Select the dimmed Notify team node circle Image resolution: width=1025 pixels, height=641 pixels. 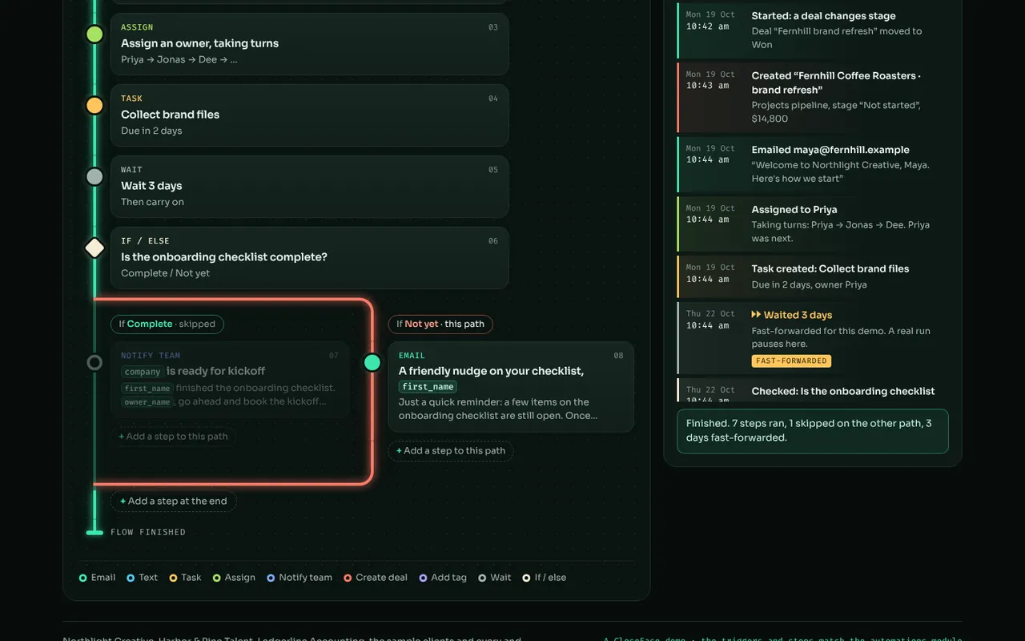(x=94, y=363)
